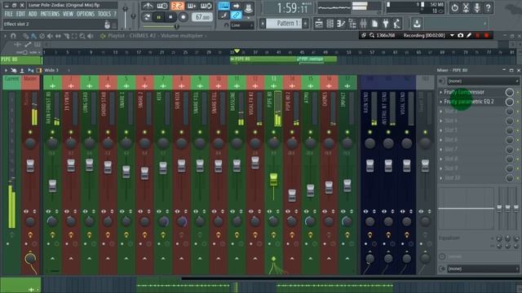Expand the Slot 5 arrow
Screen dimensions: 522x293
441,130
